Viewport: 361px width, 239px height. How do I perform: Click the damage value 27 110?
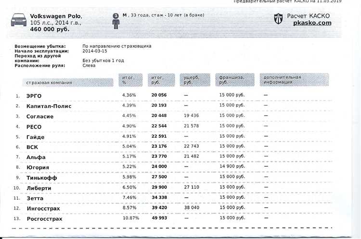pyautogui.click(x=192, y=187)
